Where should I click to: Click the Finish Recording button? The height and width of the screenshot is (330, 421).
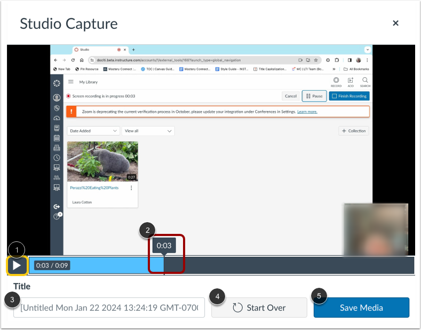tap(349, 96)
